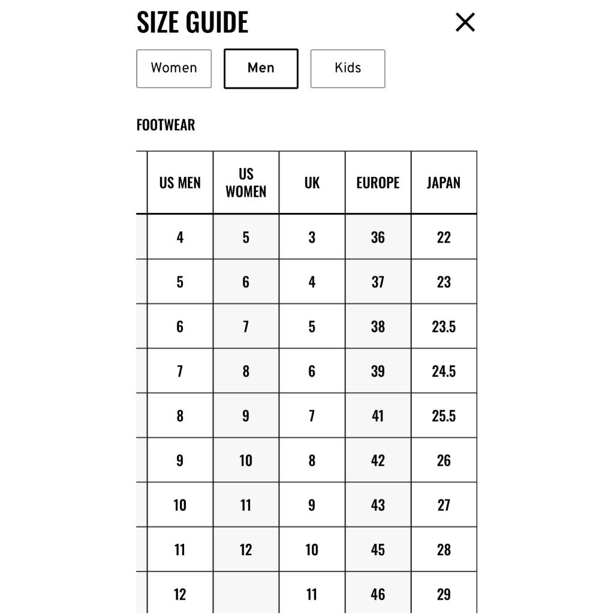Select the Men size tab

click(x=261, y=68)
